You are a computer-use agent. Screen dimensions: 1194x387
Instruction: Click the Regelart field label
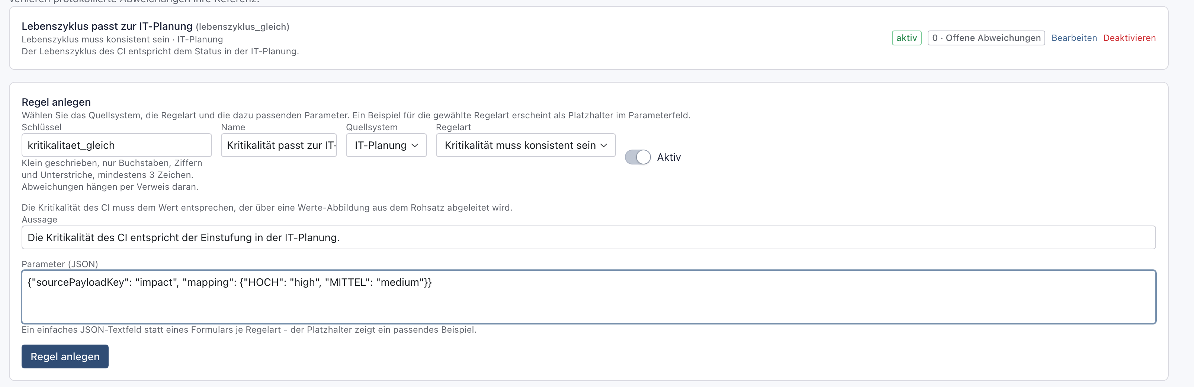pos(453,127)
